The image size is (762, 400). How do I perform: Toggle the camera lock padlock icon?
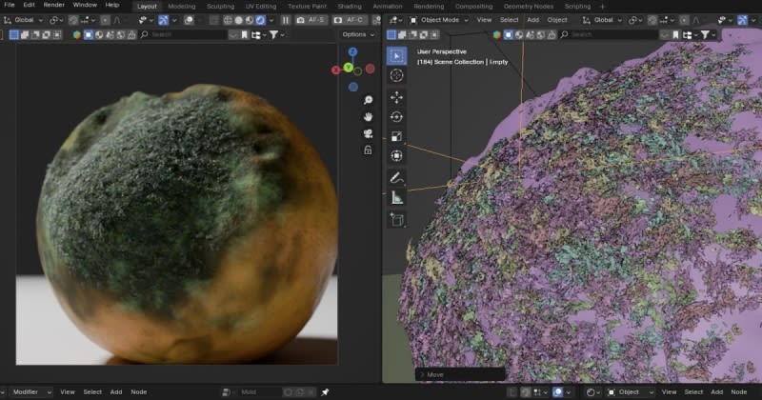coord(368,150)
